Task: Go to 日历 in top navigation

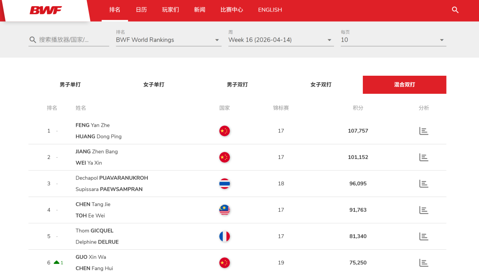Action: (x=141, y=10)
